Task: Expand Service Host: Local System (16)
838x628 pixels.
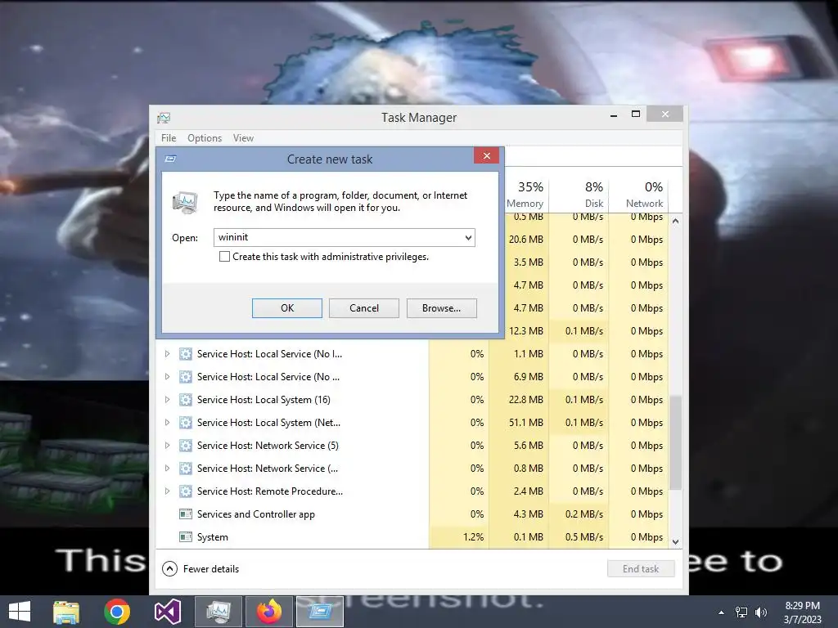Action: (x=167, y=399)
